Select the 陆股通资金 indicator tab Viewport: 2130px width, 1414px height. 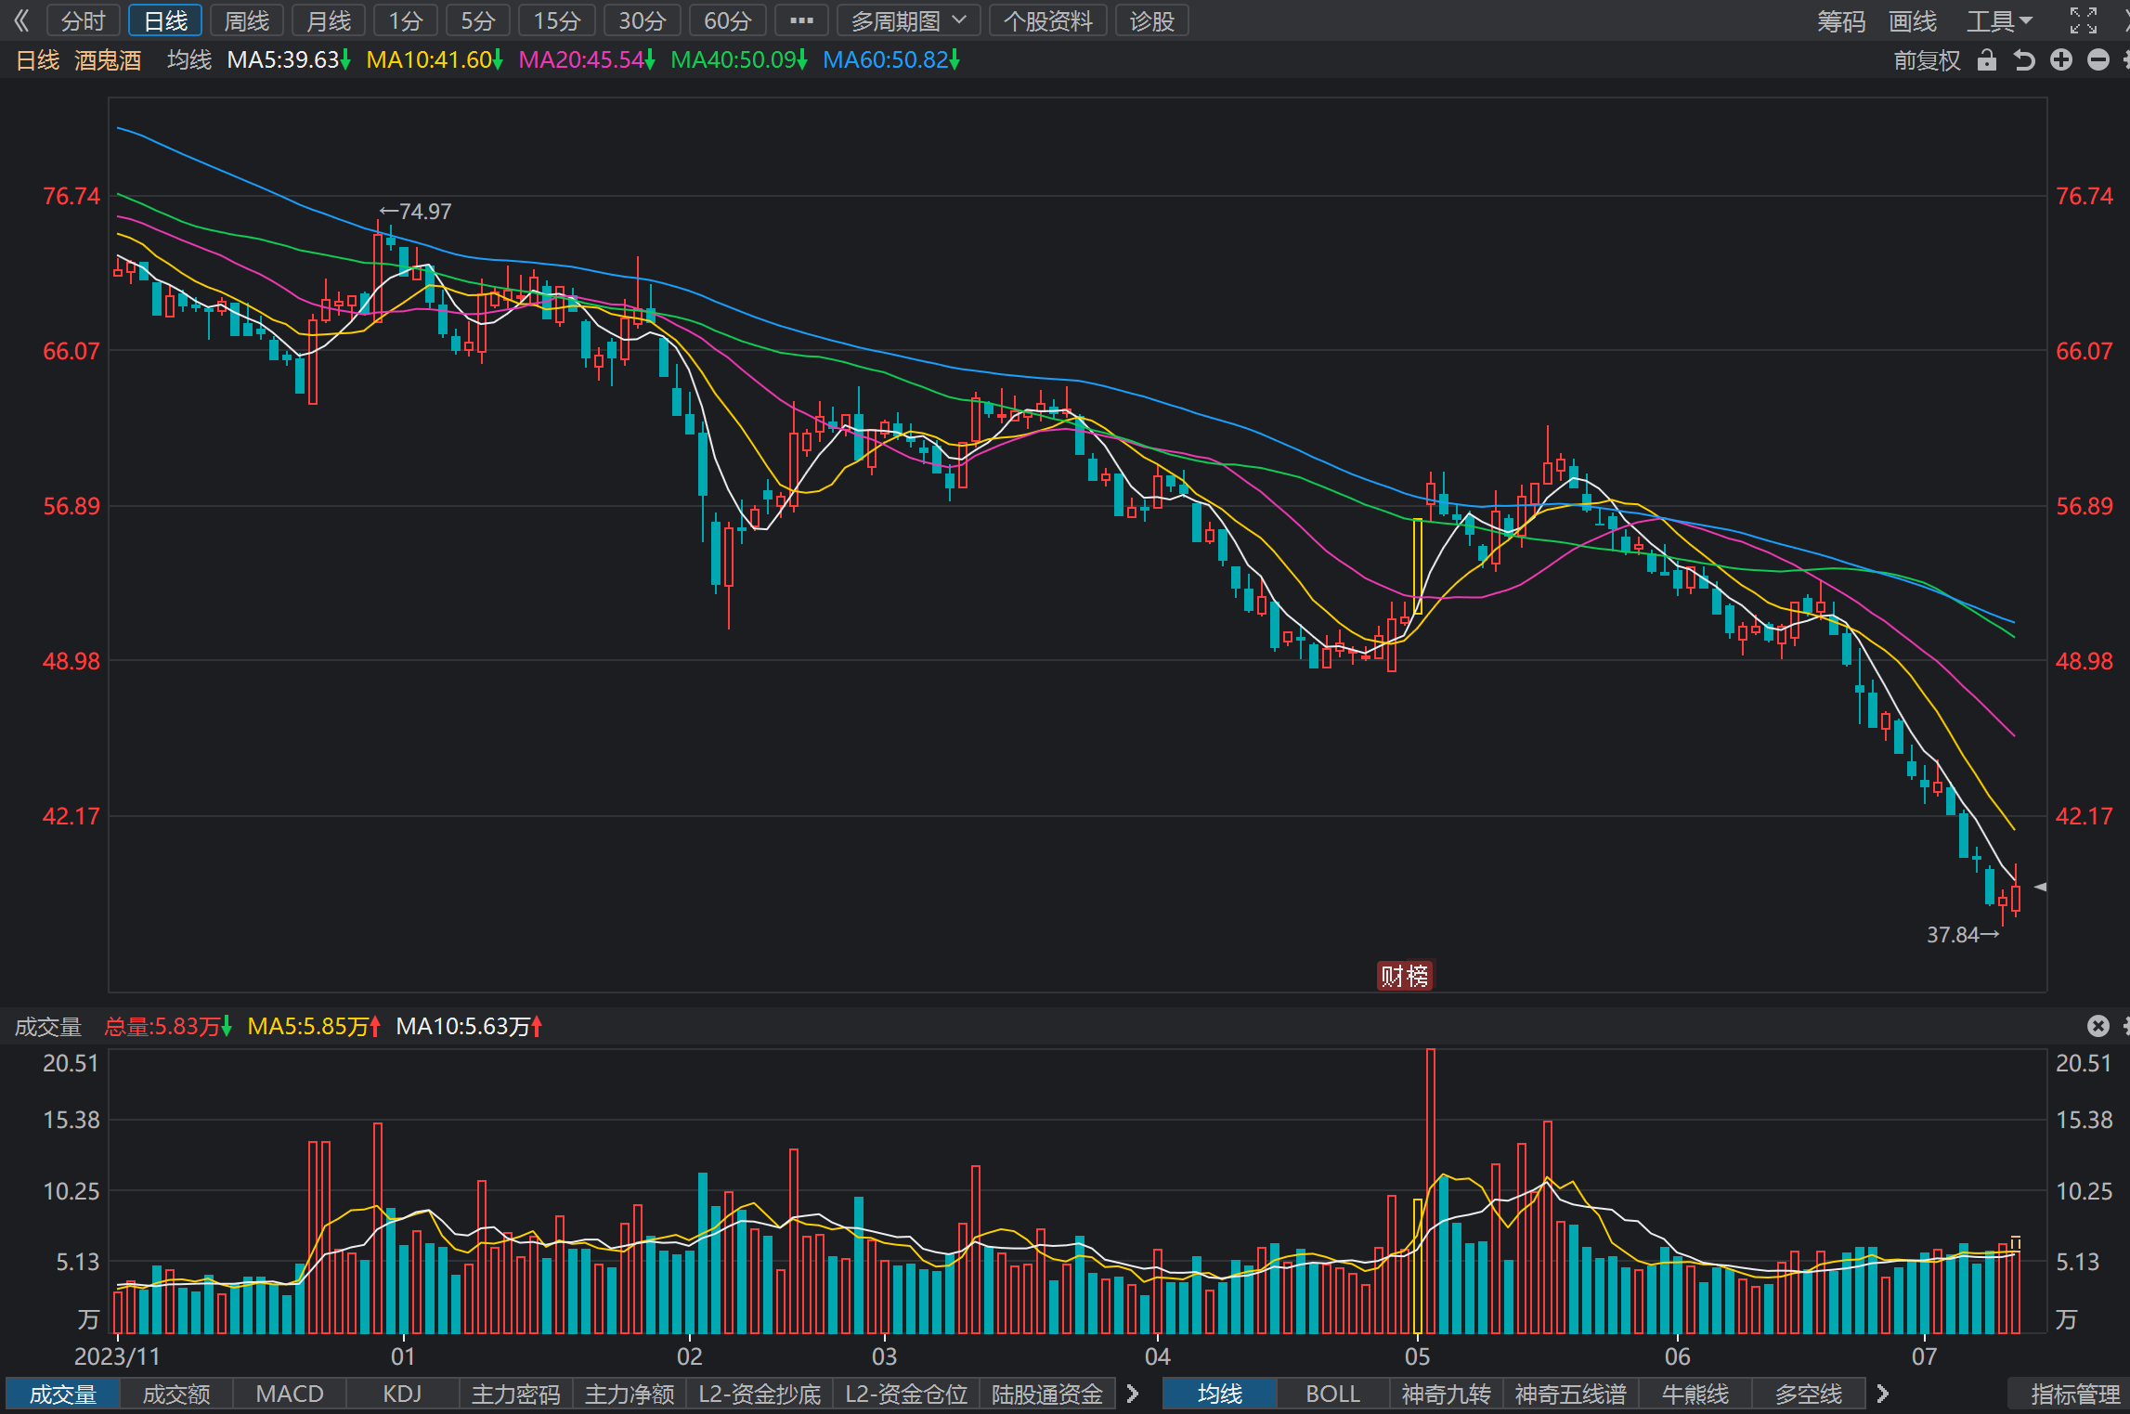click(x=1047, y=1394)
